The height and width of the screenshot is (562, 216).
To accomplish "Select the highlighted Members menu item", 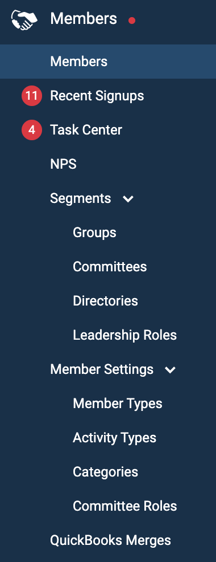I will coord(108,62).
